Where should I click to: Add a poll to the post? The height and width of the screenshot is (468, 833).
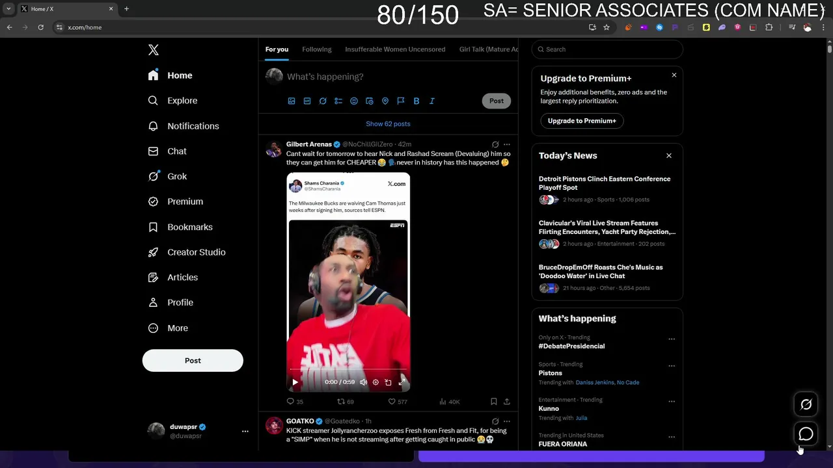[338, 101]
